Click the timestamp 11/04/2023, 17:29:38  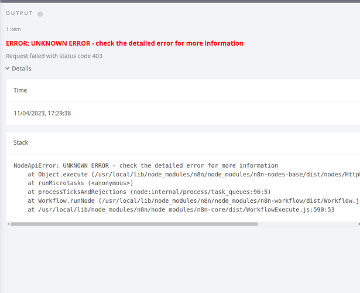point(42,113)
